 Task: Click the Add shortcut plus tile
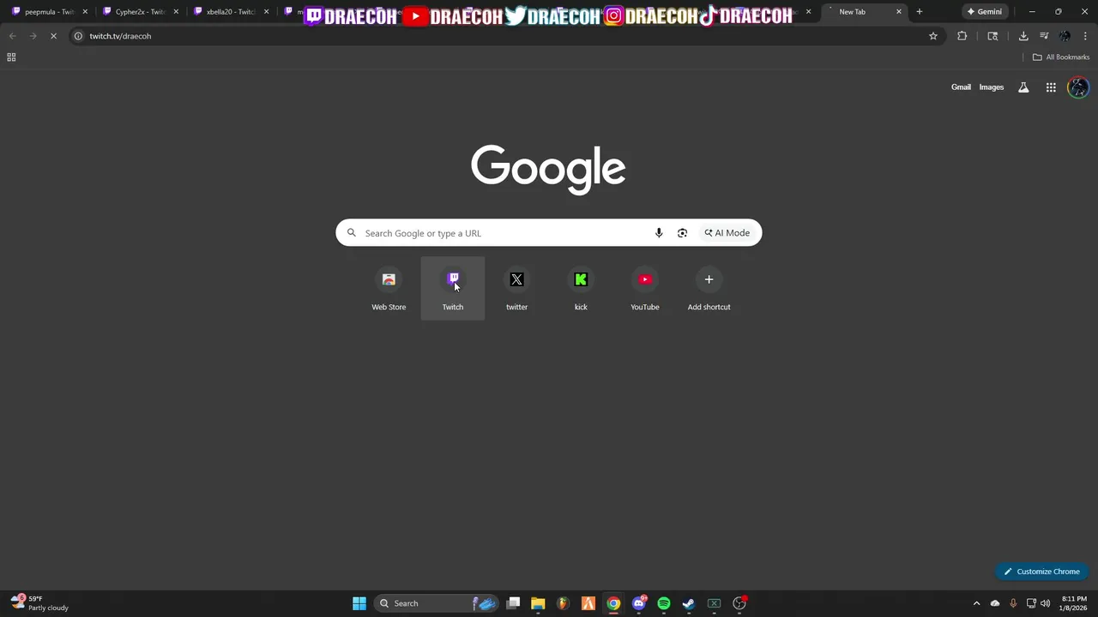click(x=709, y=289)
